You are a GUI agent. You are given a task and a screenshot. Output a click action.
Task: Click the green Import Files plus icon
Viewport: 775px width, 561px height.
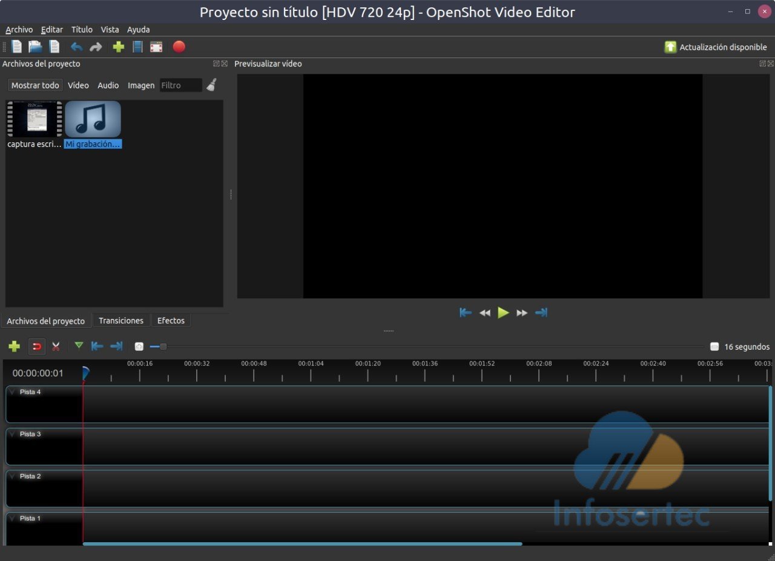pos(119,47)
